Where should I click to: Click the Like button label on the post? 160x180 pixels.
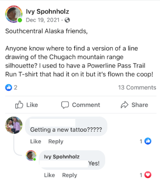pos(32,105)
